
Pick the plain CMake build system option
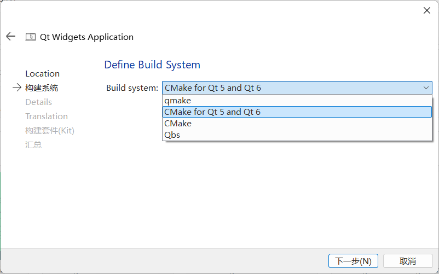coord(297,123)
